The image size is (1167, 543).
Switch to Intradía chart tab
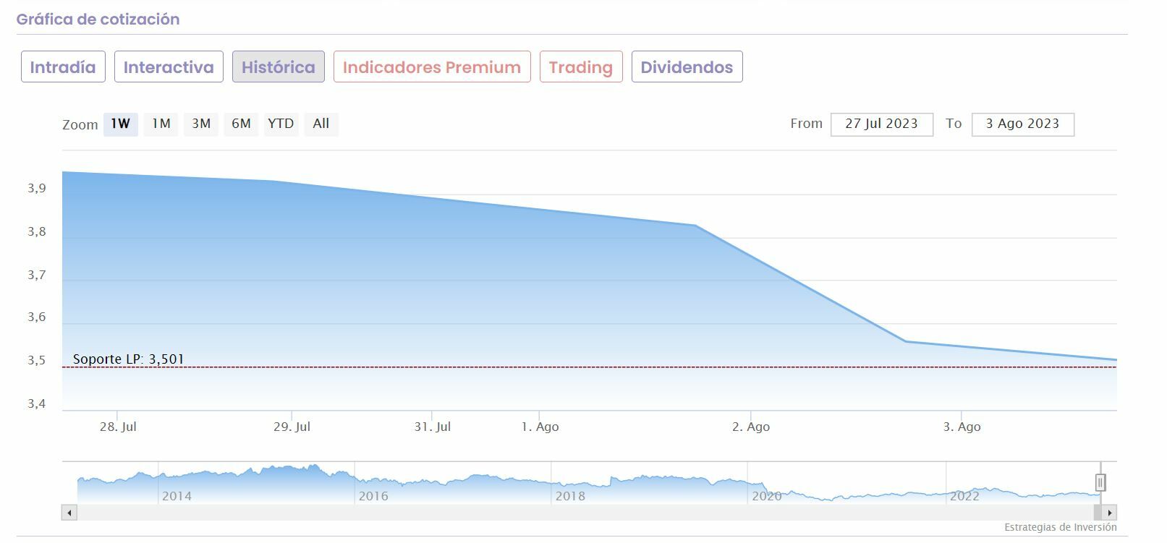point(63,67)
